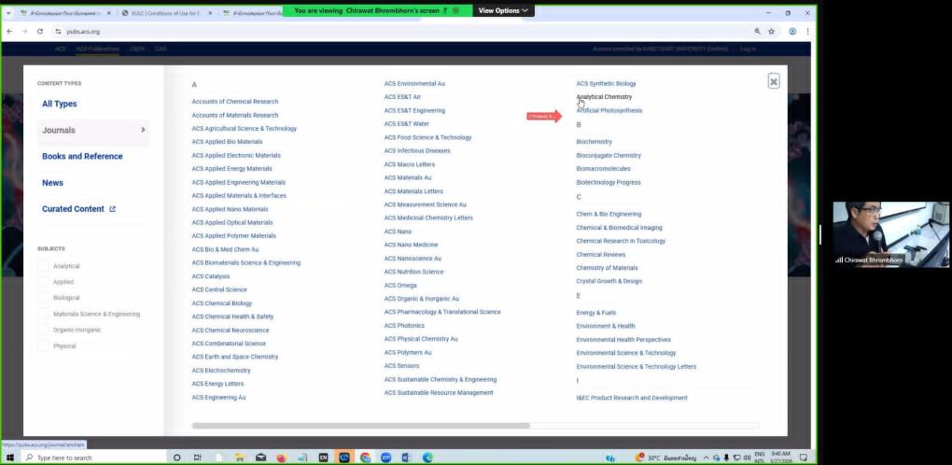
Task: Open the browser zoom magnifier icon
Action: [x=757, y=31]
